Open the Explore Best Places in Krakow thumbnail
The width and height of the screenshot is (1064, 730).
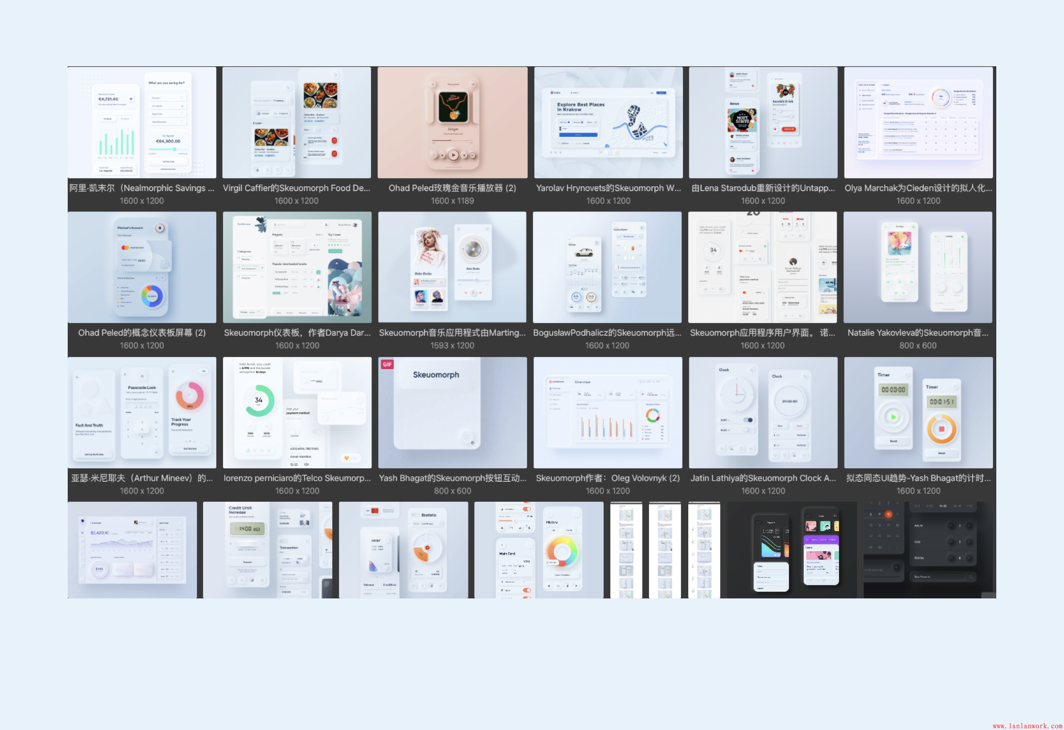(x=608, y=122)
